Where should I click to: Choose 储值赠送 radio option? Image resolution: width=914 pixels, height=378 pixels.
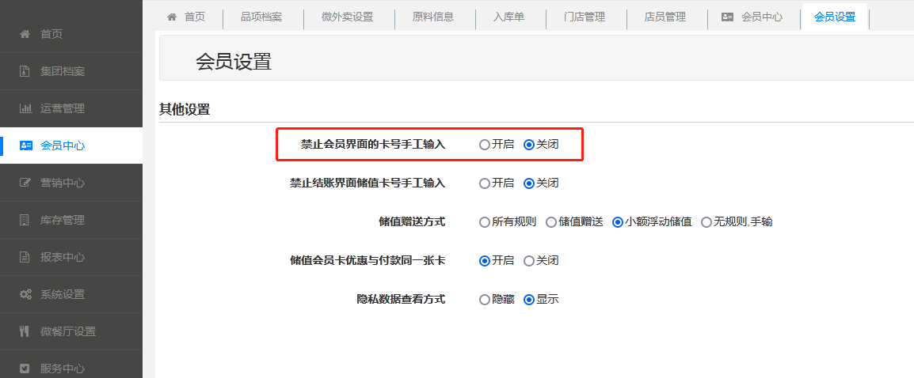[551, 222]
